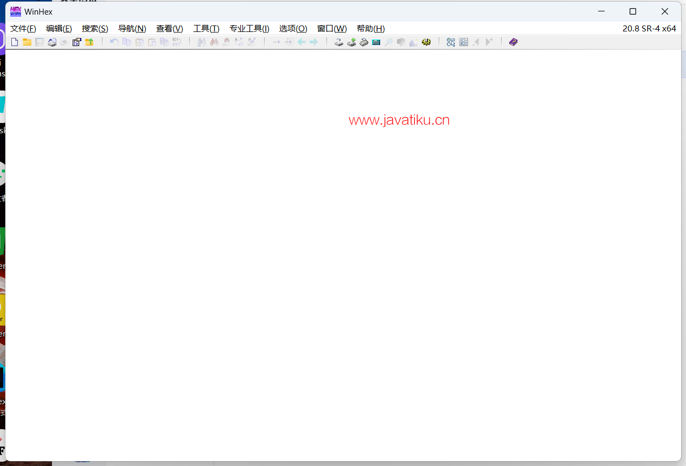The image size is (686, 466).
Task: Click the New file icon
Action: click(x=15, y=42)
